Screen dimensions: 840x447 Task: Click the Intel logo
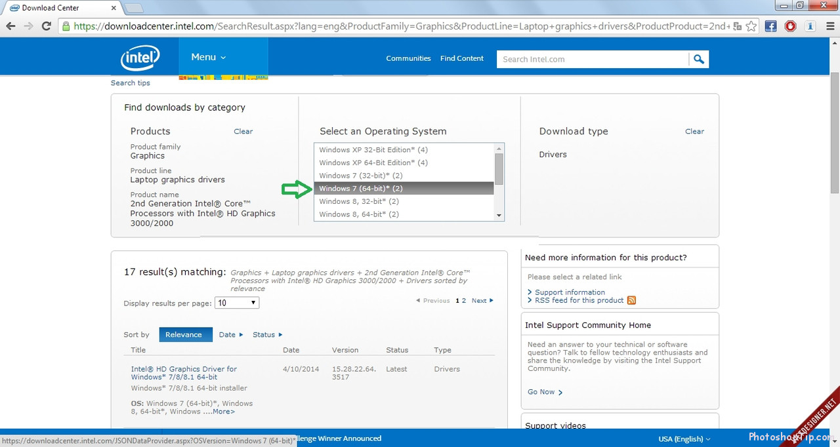(x=140, y=58)
